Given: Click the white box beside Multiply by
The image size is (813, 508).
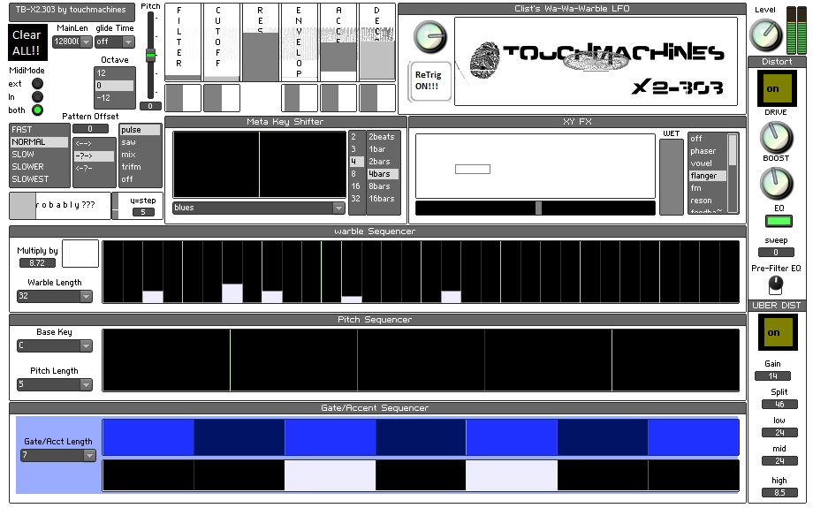Looking at the screenshot, I should pos(80,254).
